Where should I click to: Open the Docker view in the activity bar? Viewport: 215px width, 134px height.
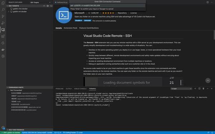[3, 50]
